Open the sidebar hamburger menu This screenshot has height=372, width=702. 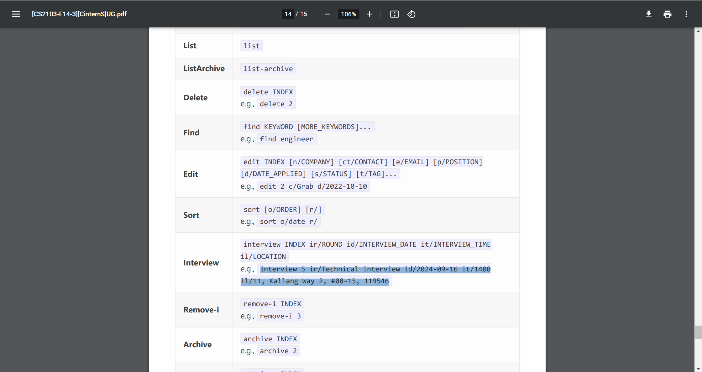[16, 14]
